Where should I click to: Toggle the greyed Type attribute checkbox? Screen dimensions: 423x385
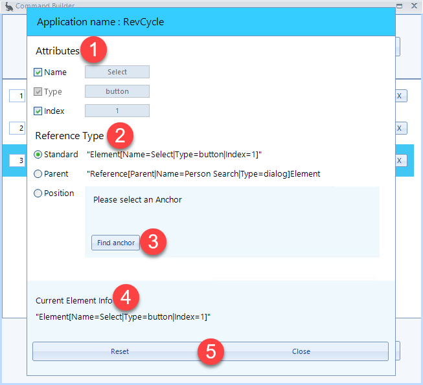coord(38,92)
